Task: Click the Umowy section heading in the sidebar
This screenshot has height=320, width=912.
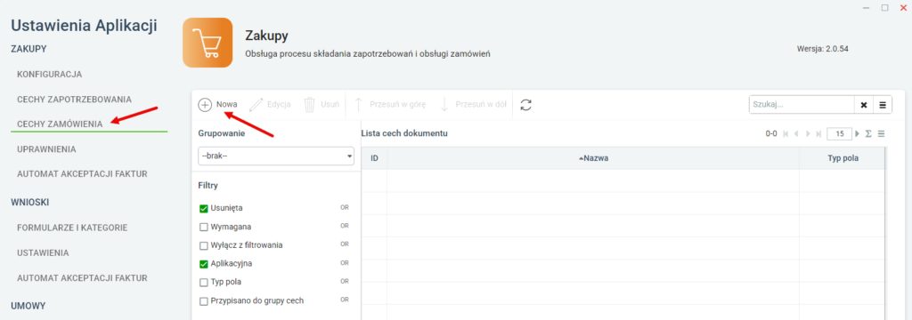Action: 28,306
